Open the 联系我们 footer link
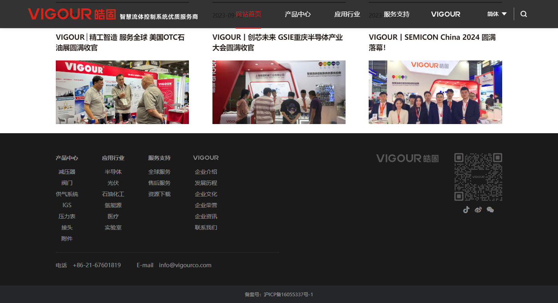Image resolution: width=558 pixels, height=303 pixels. tap(206, 227)
